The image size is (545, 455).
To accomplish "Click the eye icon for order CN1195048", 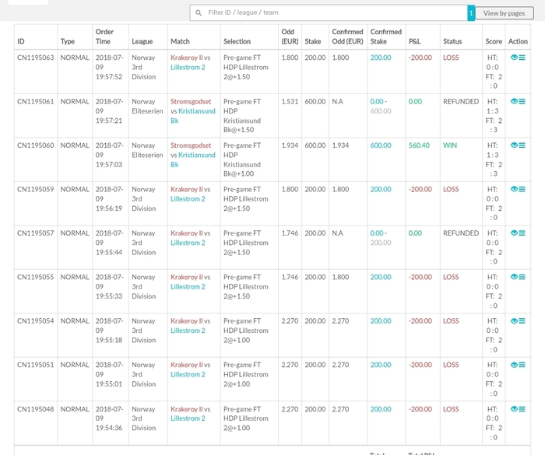I will 514,409.
